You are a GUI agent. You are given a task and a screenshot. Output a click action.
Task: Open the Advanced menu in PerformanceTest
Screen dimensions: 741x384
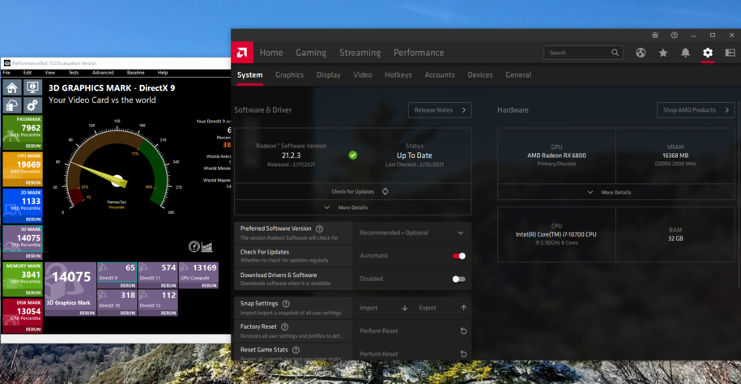point(103,73)
